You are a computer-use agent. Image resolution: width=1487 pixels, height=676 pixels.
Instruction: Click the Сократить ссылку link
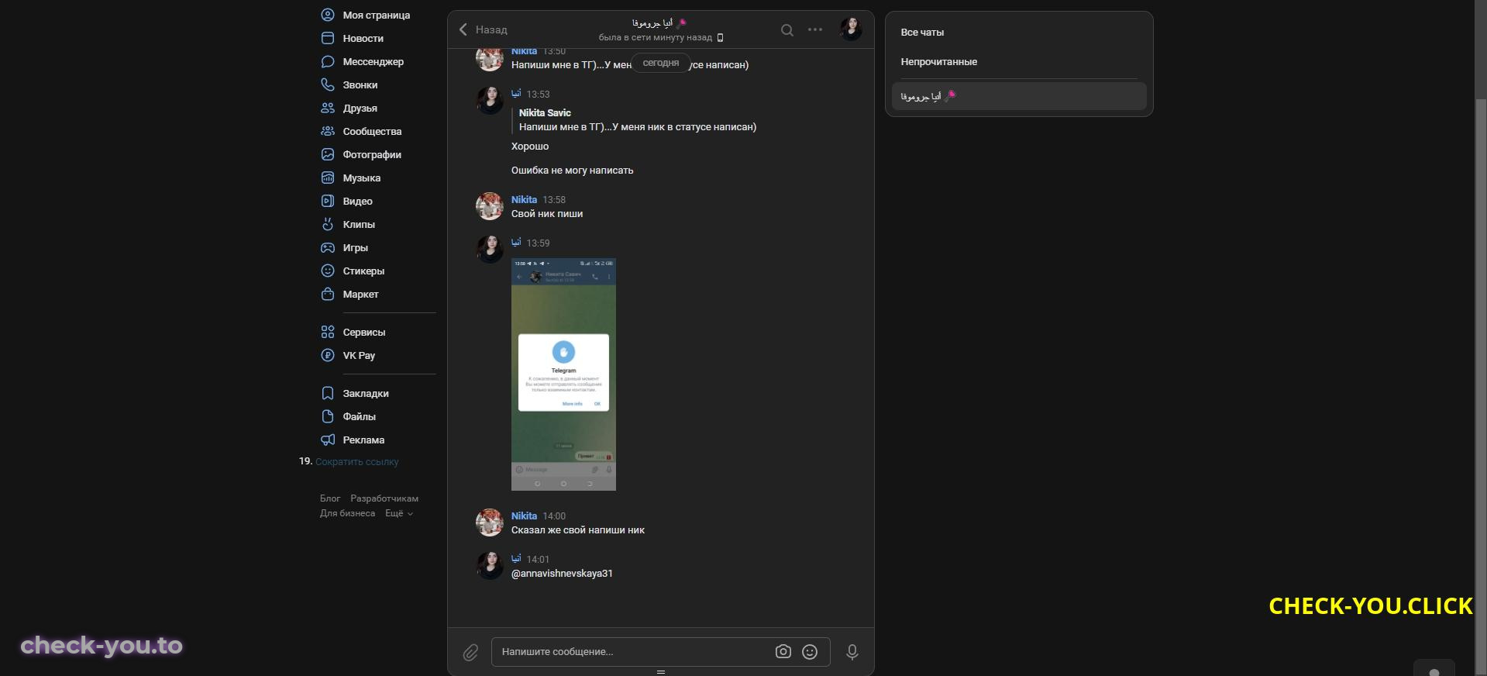coord(356,461)
